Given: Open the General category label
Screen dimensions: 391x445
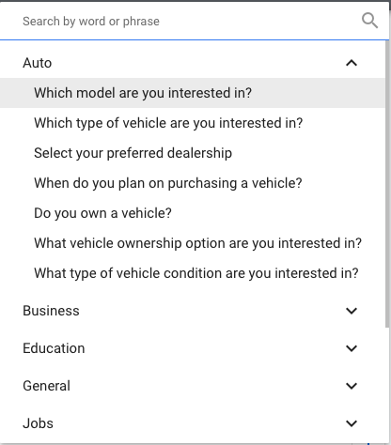Looking at the screenshot, I should click(46, 386).
